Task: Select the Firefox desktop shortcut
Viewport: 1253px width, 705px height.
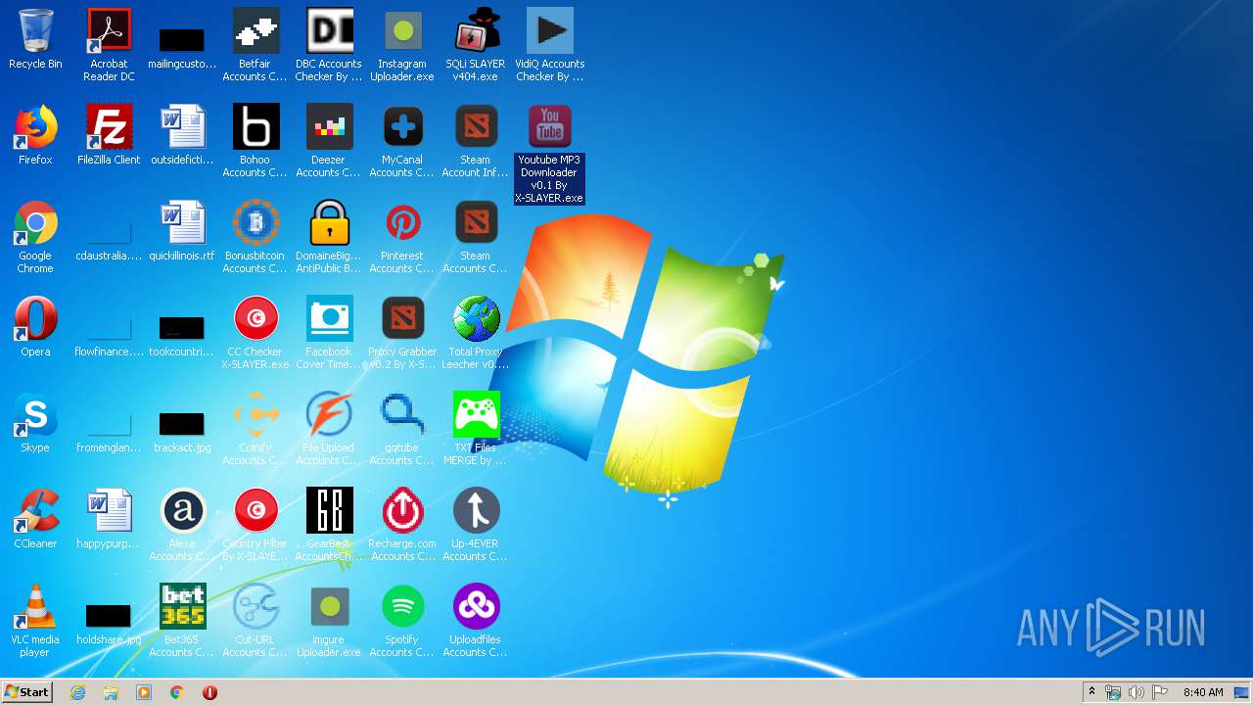Action: [x=35, y=135]
